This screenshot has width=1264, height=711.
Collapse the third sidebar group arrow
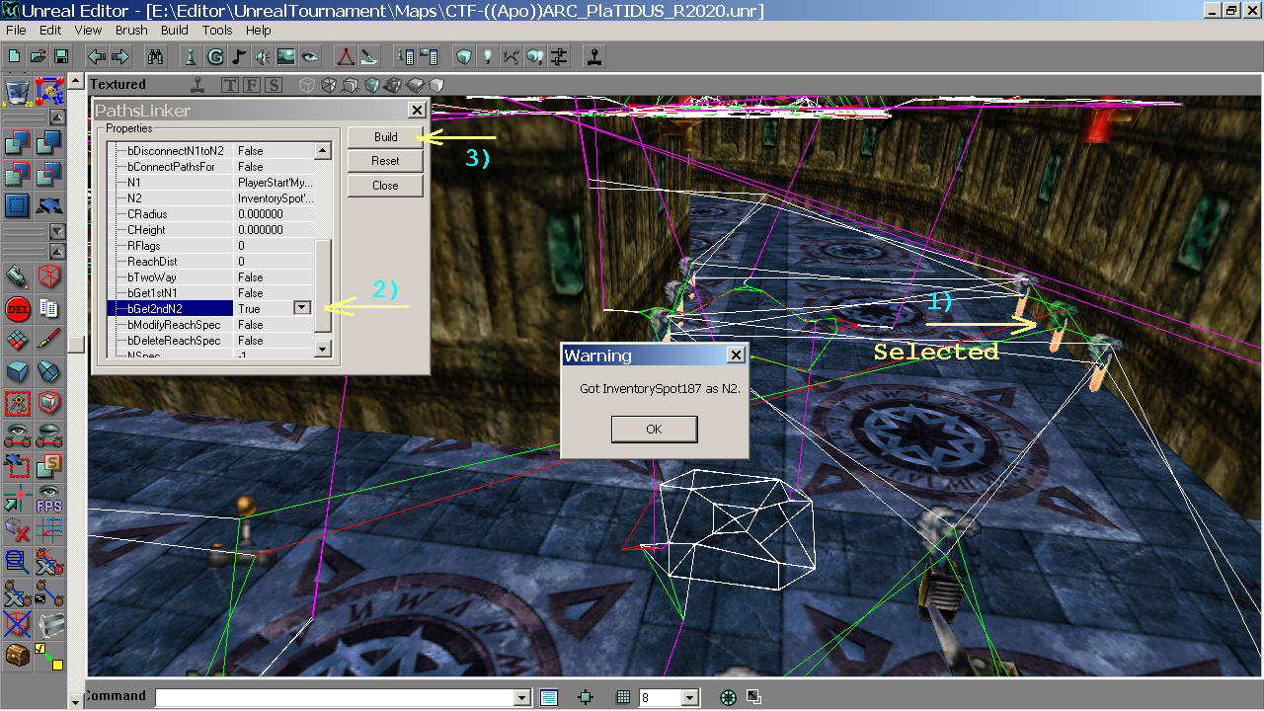57,250
